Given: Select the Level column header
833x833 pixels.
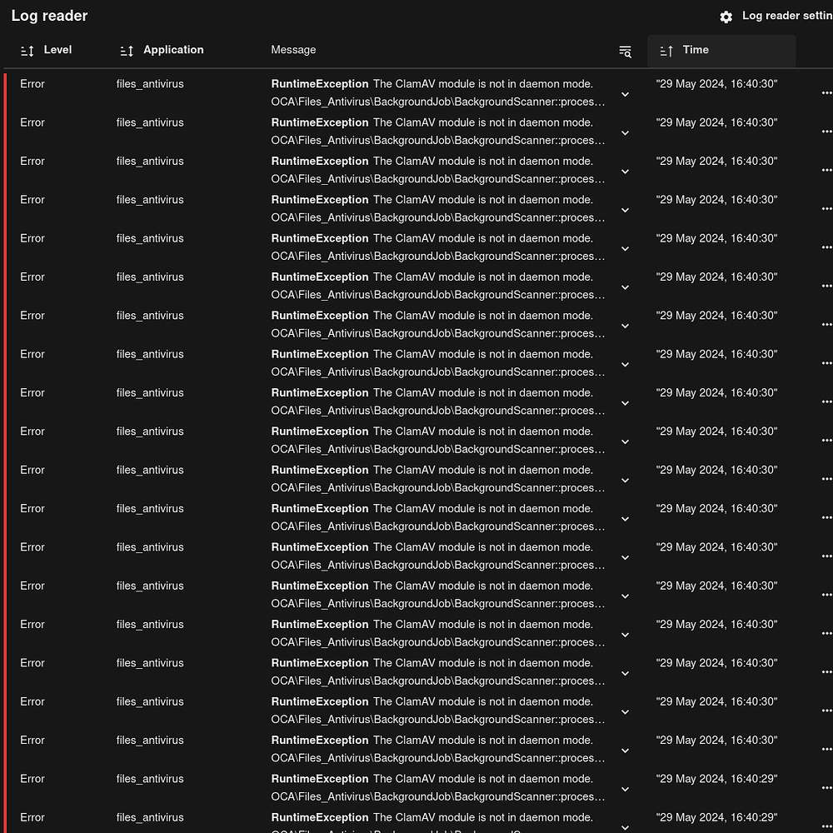Looking at the screenshot, I should click(57, 50).
